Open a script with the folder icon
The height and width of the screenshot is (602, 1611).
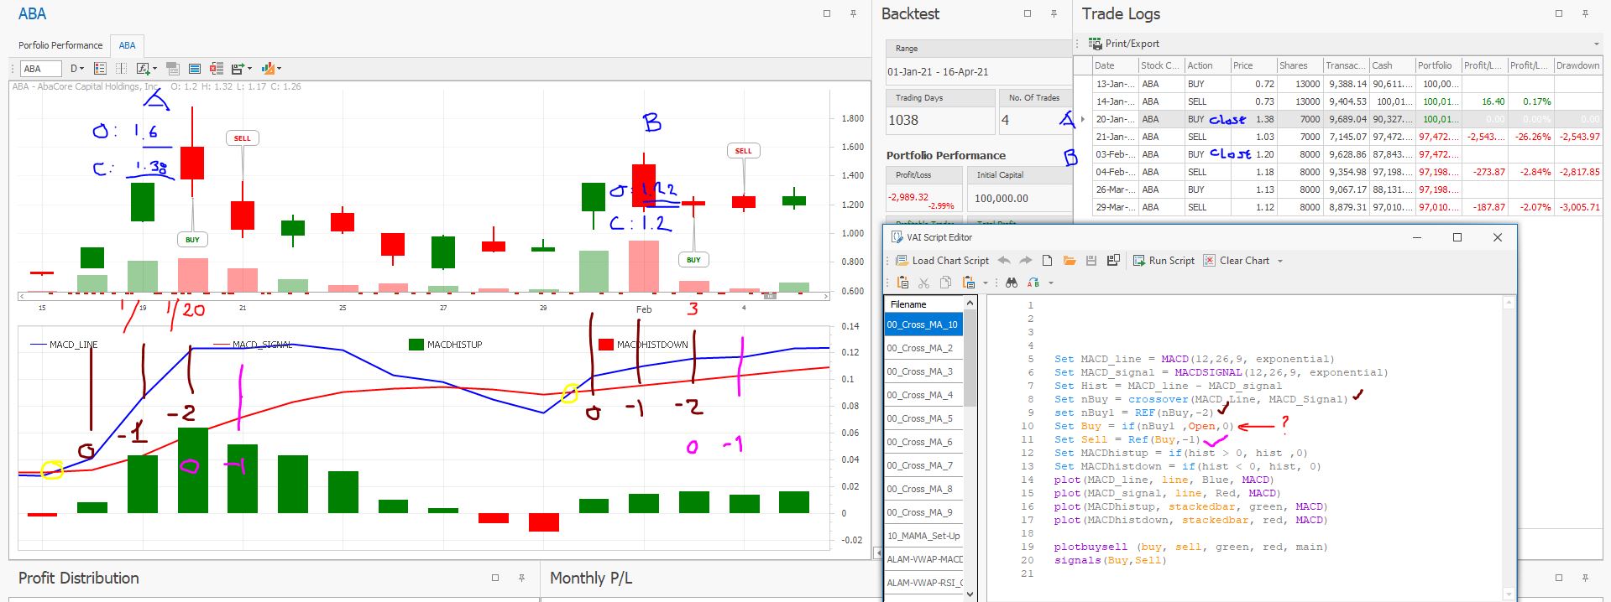(1069, 261)
